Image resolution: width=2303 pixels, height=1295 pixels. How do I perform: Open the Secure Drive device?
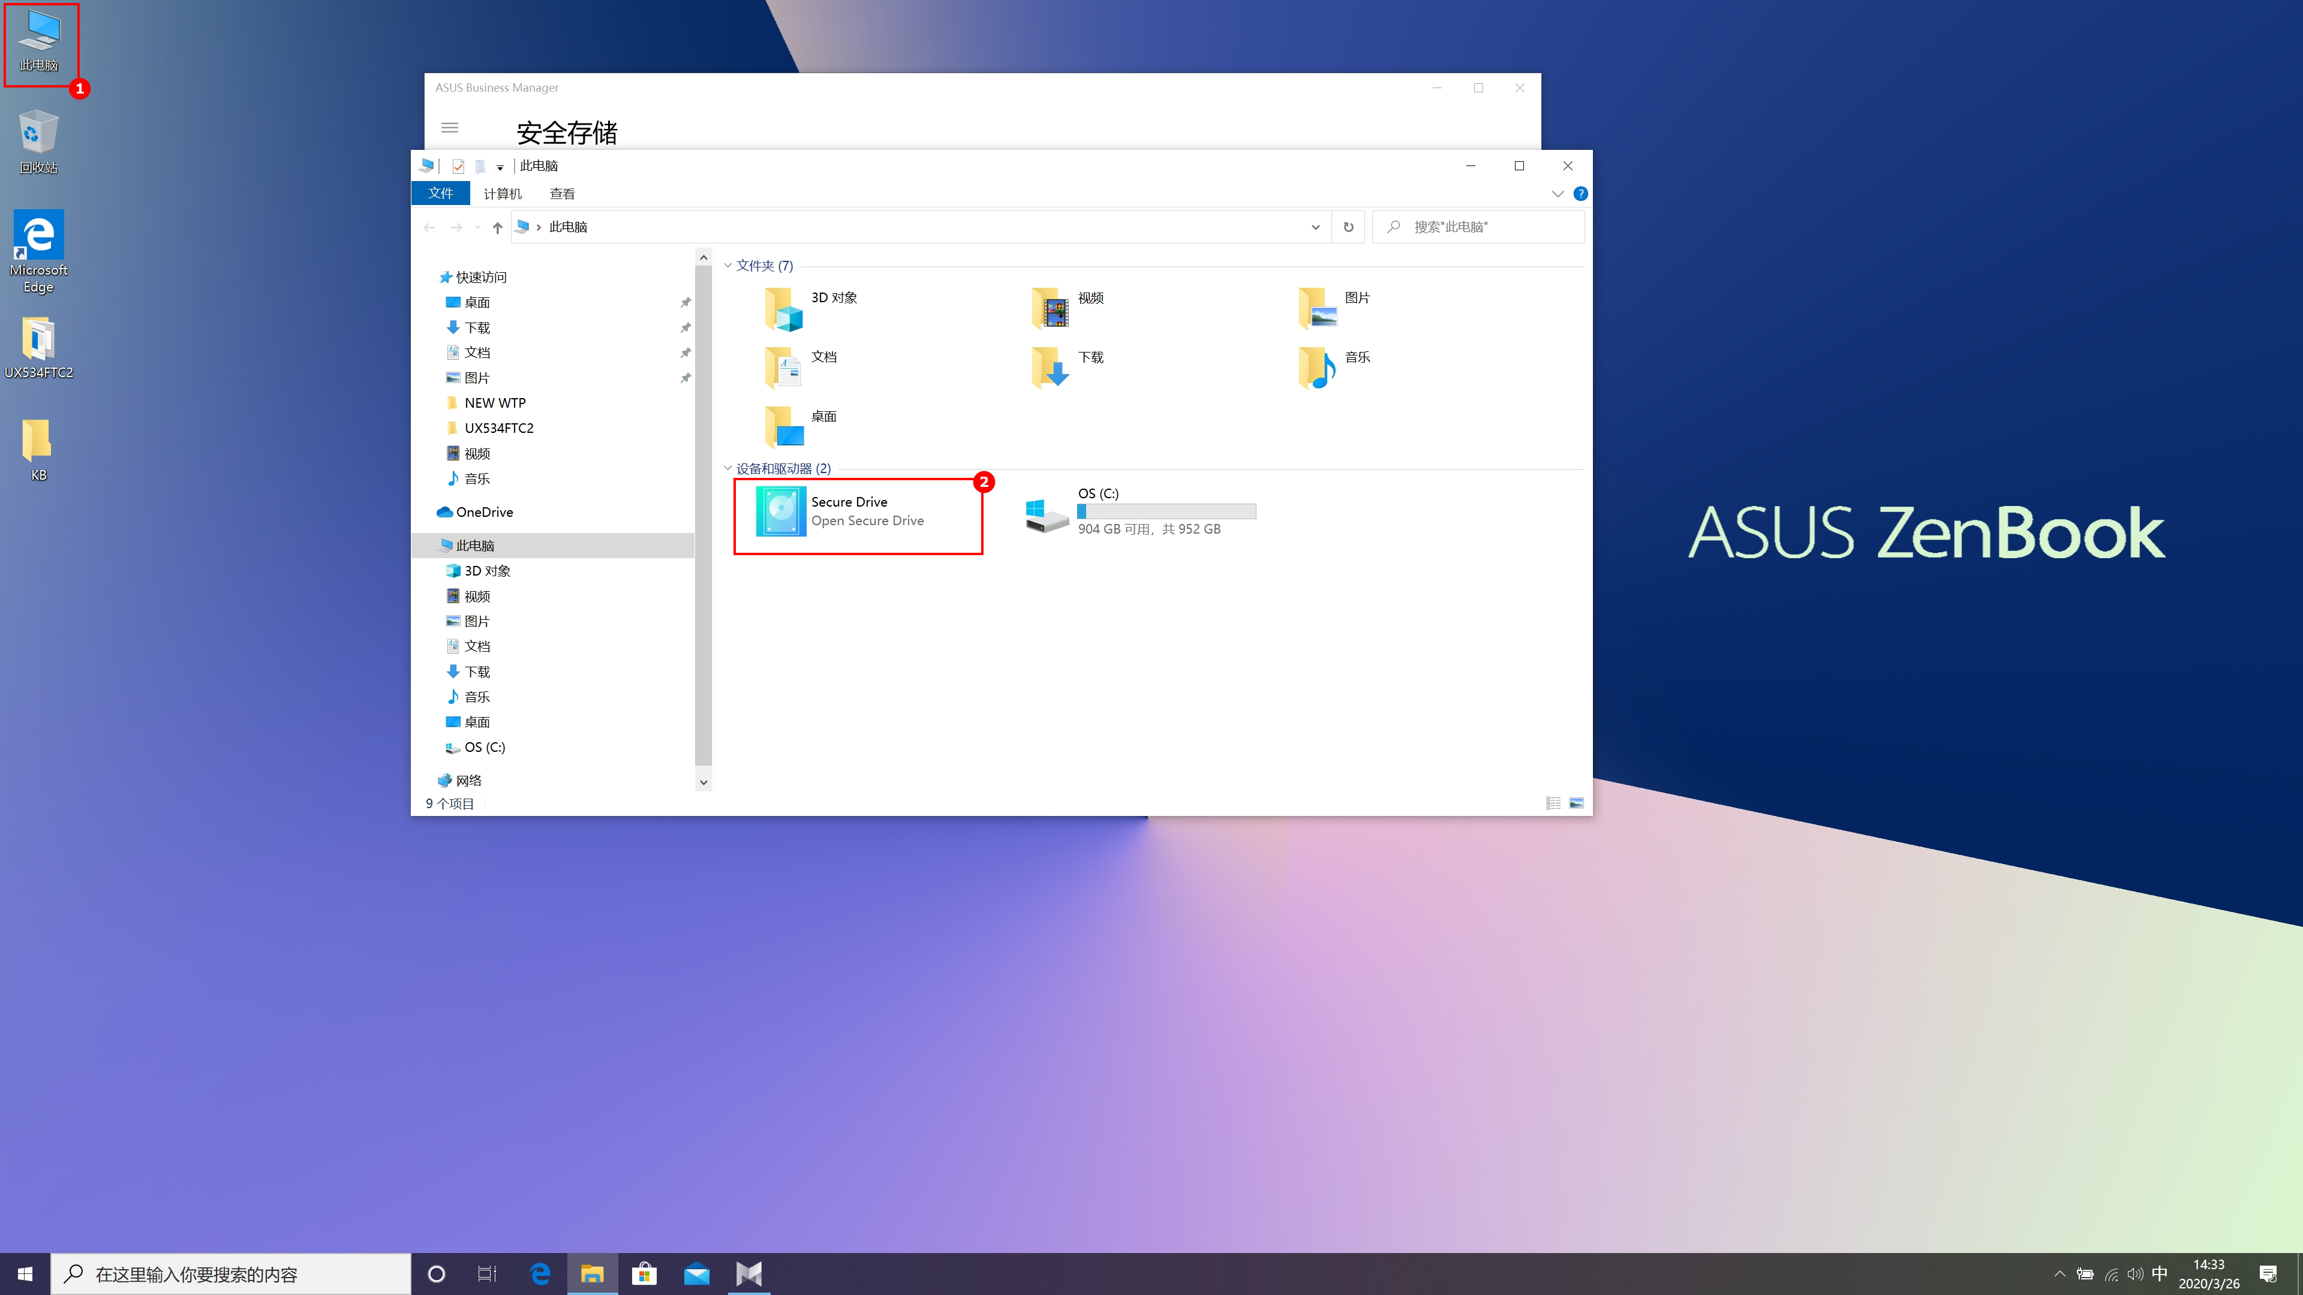click(x=858, y=512)
